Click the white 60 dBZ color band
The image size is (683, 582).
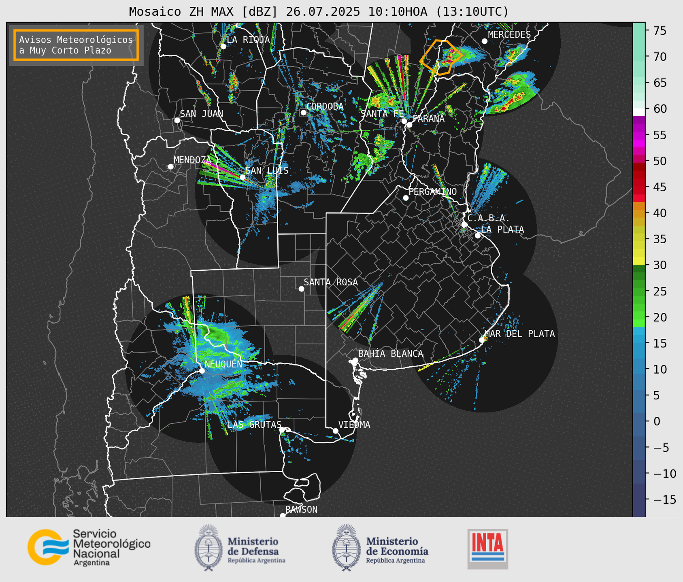point(639,112)
